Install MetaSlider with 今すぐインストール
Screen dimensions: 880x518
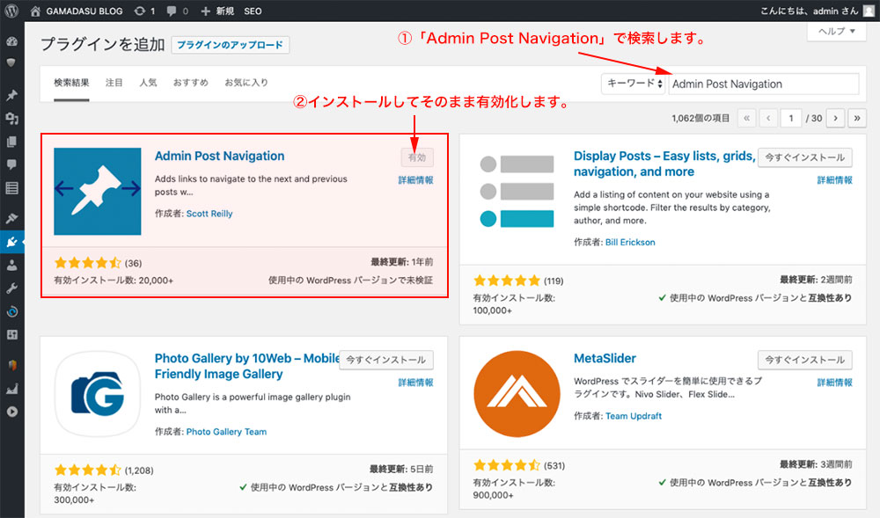[x=805, y=360]
